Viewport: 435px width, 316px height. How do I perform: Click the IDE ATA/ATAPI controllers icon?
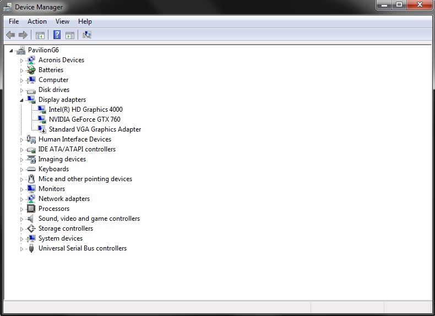pos(31,150)
